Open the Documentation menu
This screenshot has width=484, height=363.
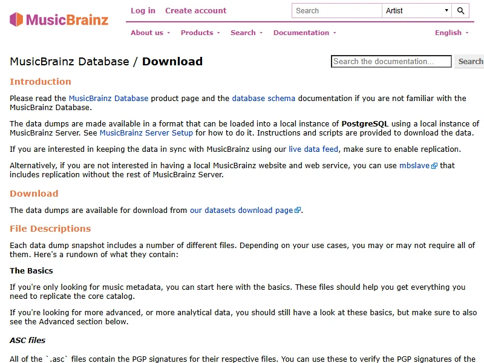pos(304,33)
